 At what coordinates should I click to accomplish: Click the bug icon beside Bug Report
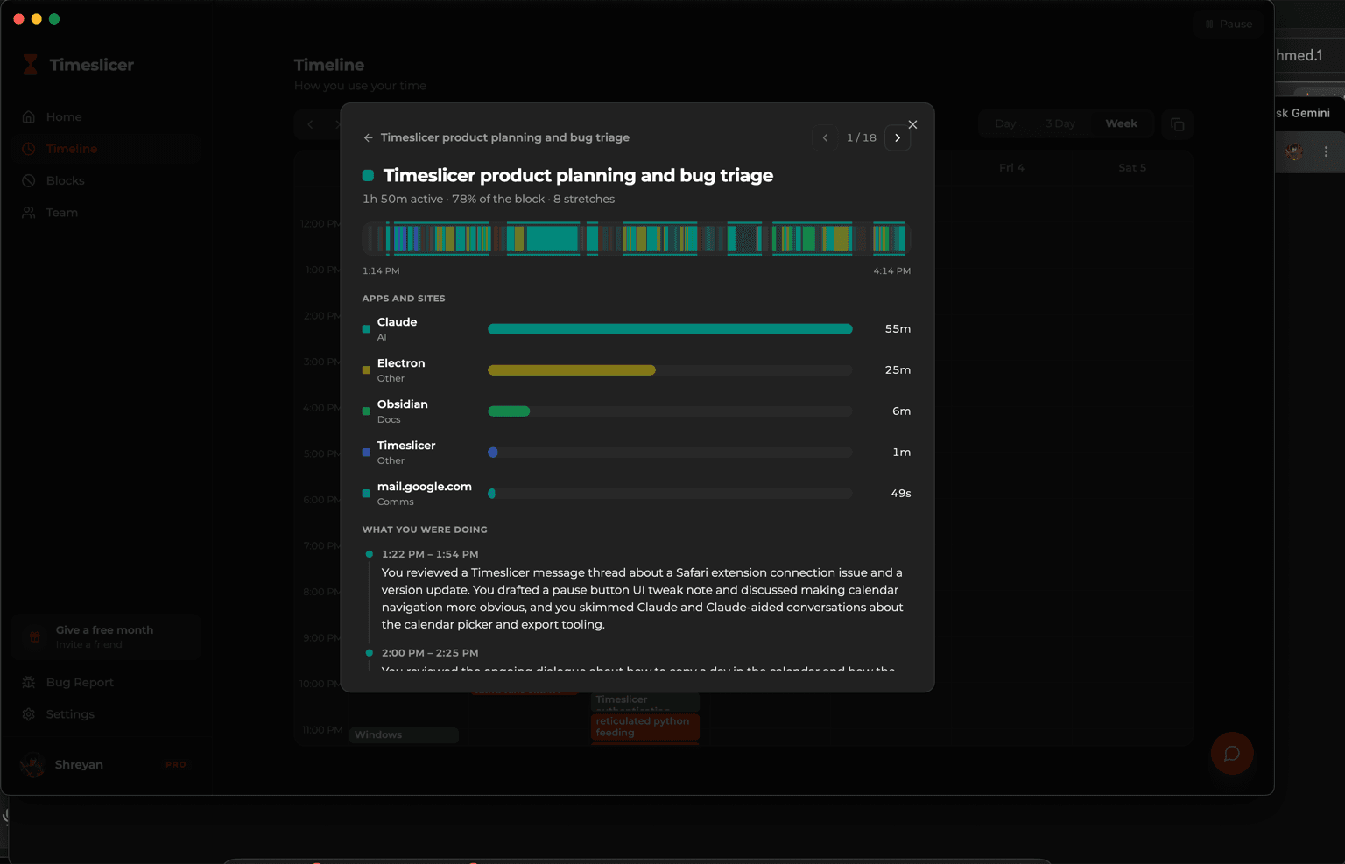coord(29,683)
